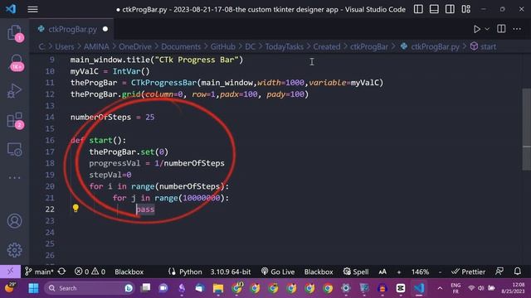Open the Source Control view icon
The width and height of the screenshot is (531, 298).
tap(16, 63)
